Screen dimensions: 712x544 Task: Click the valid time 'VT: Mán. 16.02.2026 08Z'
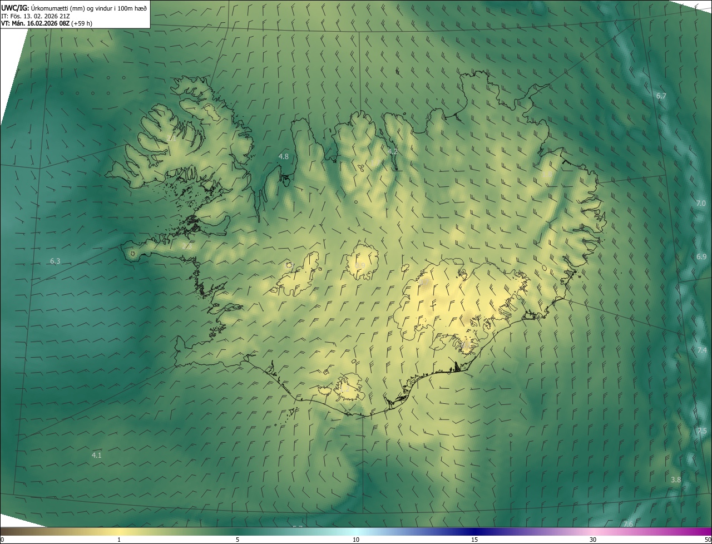point(35,24)
